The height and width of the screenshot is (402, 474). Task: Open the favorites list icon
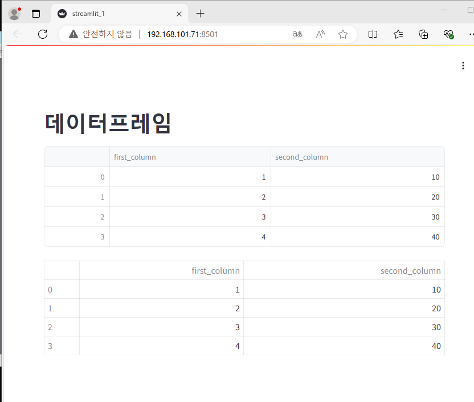(398, 34)
